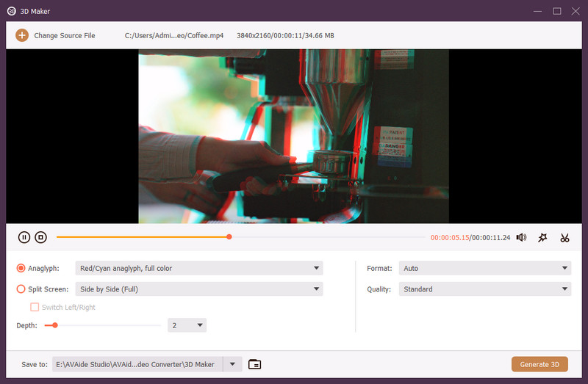Click the 3840x2160/00:00:11/34.66 MB info text

point(285,35)
